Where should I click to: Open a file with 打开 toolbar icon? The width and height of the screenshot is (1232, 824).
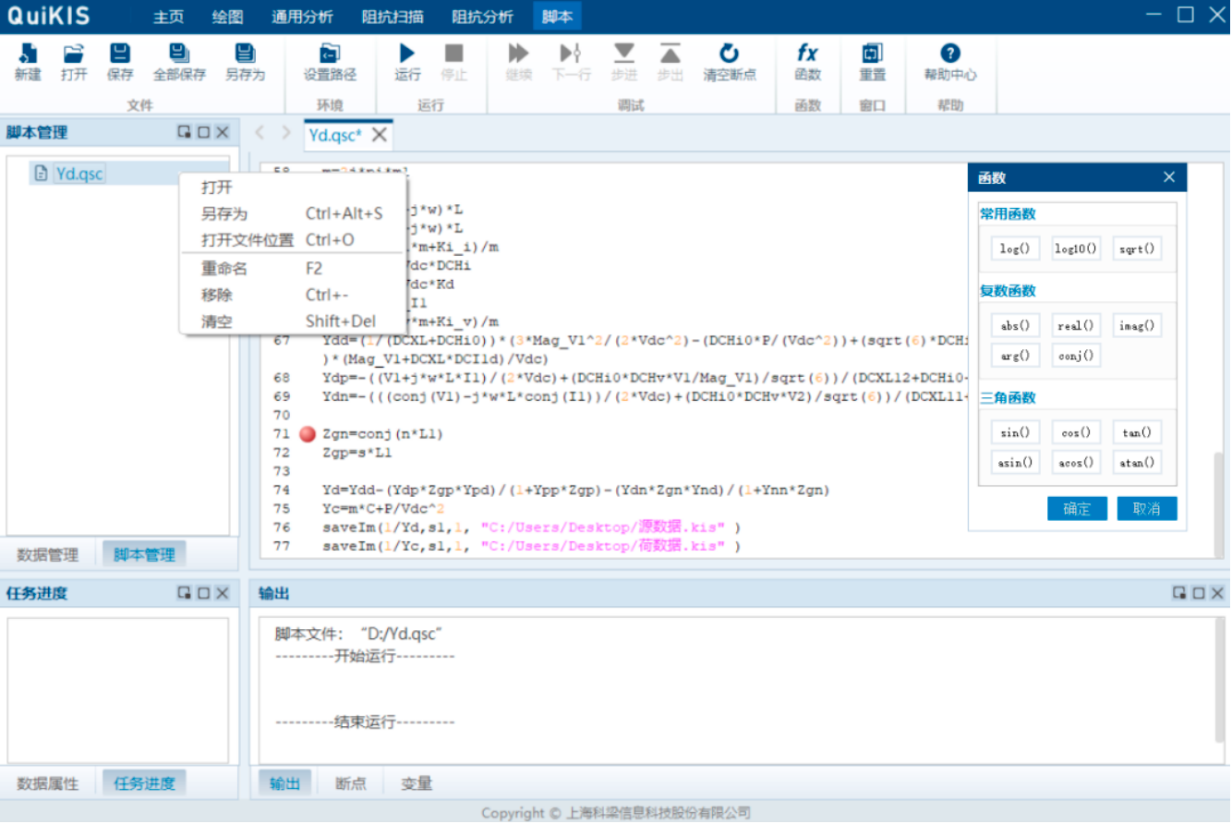(74, 55)
